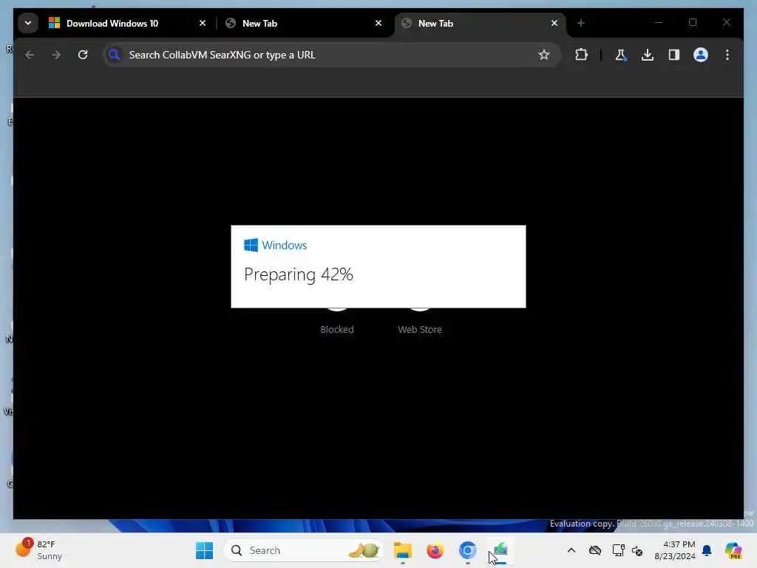Close the Download Windows 10 tab

click(203, 23)
